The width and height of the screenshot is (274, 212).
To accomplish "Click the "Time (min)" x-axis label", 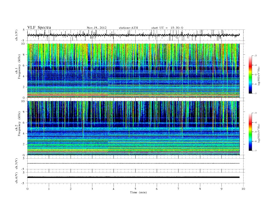I will (138, 192).
